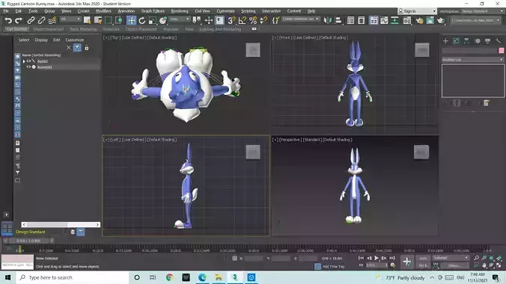This screenshot has width=506, height=284.
Task: Open Scene Explorer Display menu
Action: tap(41, 40)
